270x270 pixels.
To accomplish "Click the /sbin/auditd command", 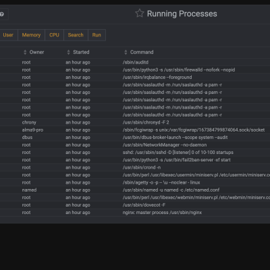I will coord(136,62).
